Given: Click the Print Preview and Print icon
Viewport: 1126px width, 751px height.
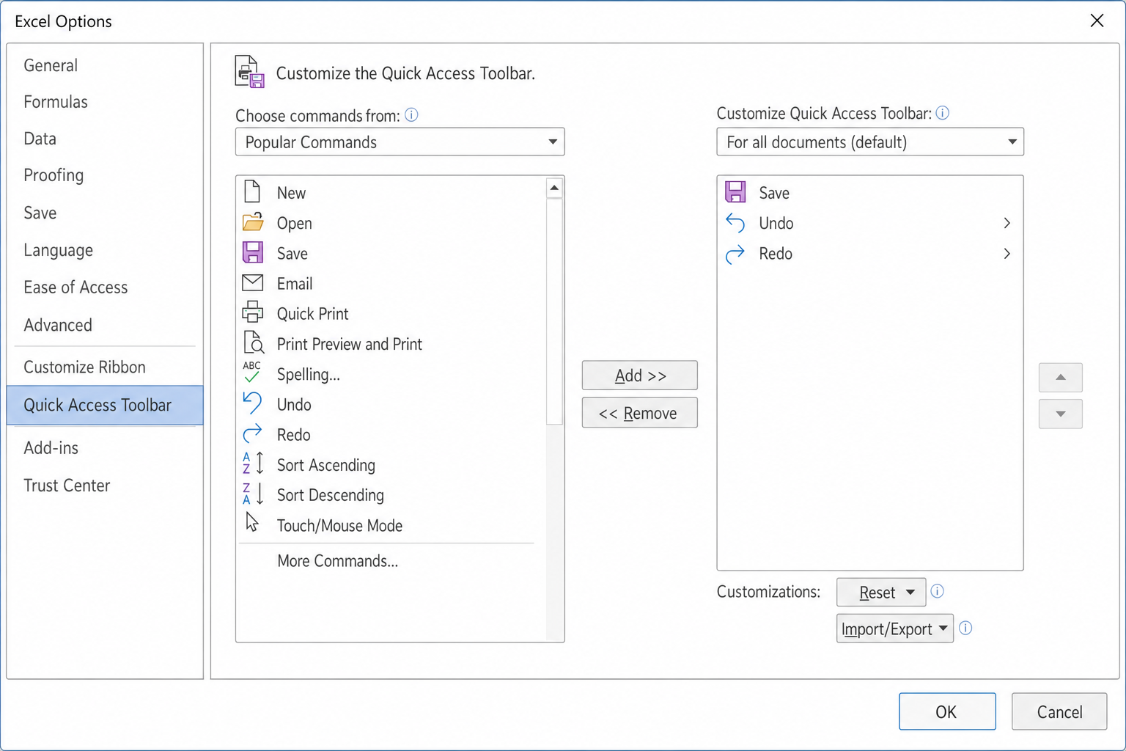Looking at the screenshot, I should click(254, 342).
